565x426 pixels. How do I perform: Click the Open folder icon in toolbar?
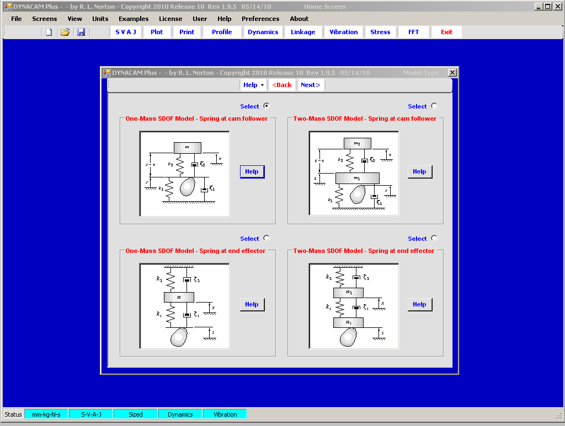65,32
